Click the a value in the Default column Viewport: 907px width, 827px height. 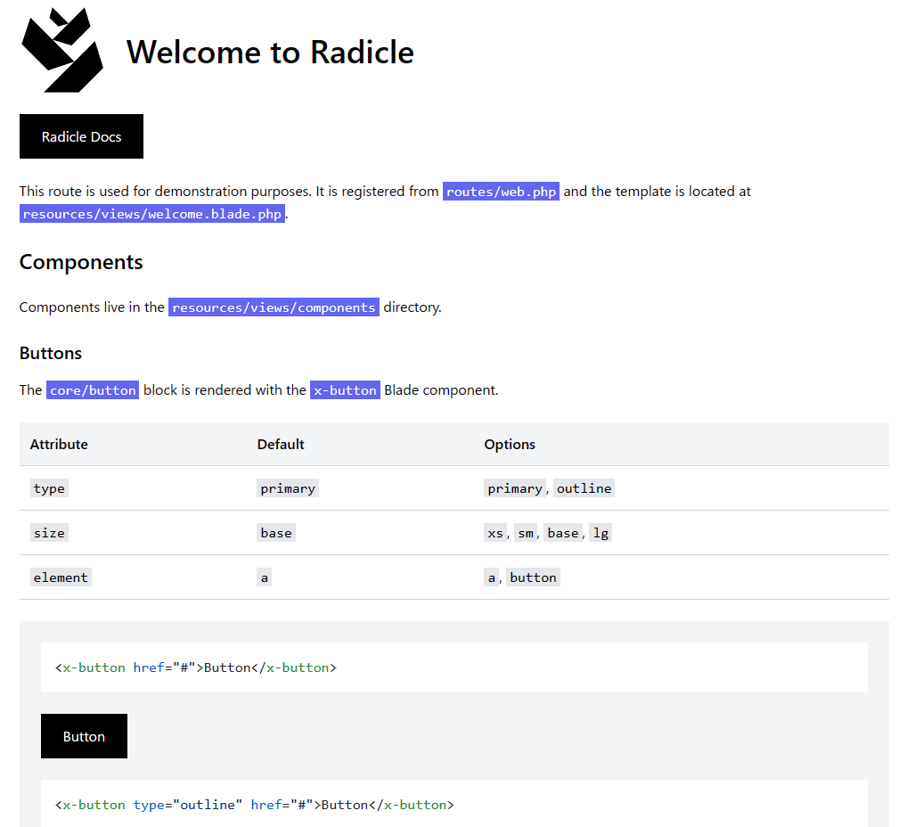click(265, 577)
